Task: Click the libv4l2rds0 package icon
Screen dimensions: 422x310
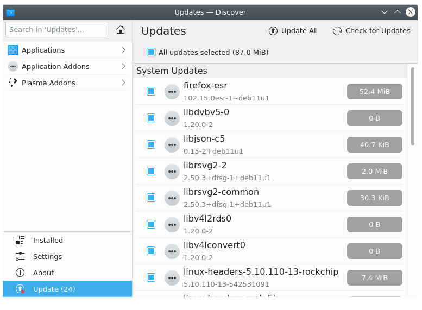Action: (x=172, y=225)
